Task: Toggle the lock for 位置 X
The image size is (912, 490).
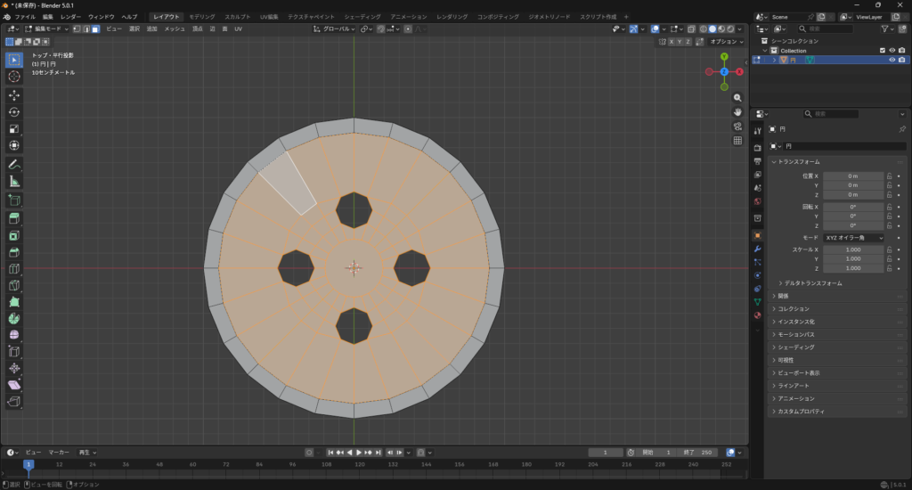Action: click(889, 176)
